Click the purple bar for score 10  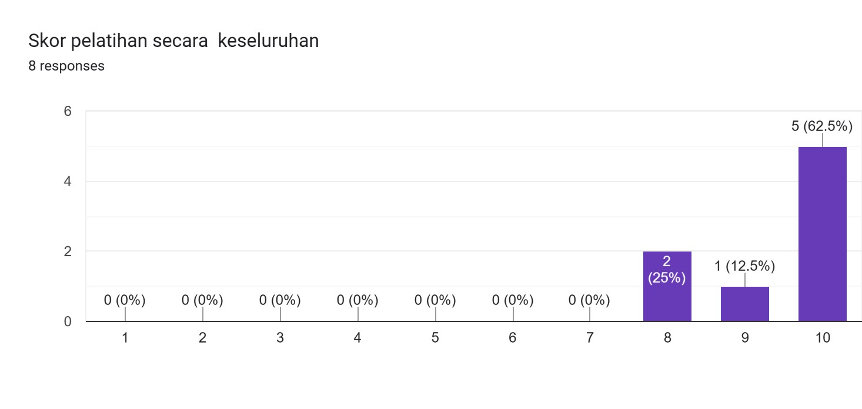click(x=822, y=235)
